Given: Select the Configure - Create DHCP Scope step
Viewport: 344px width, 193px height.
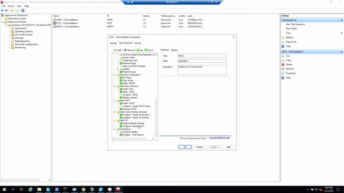Looking at the screenshot, I should point(136,106).
